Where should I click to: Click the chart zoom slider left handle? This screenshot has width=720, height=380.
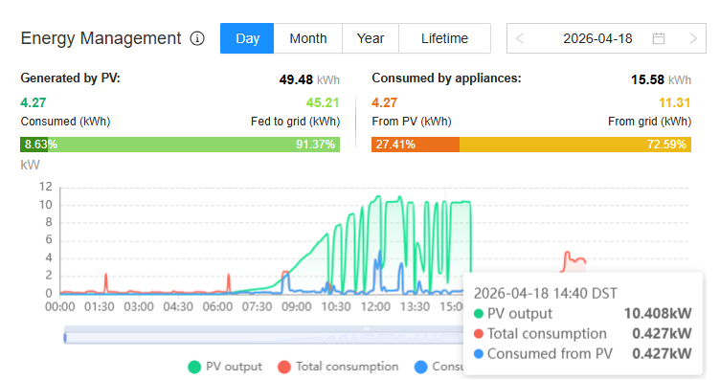coord(65,338)
